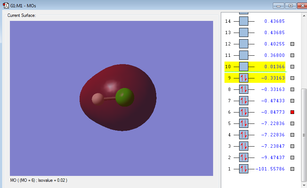Toggle the red surface marker for orbital 6
Screen dimensions: 307x188
pyautogui.click(x=292, y=112)
